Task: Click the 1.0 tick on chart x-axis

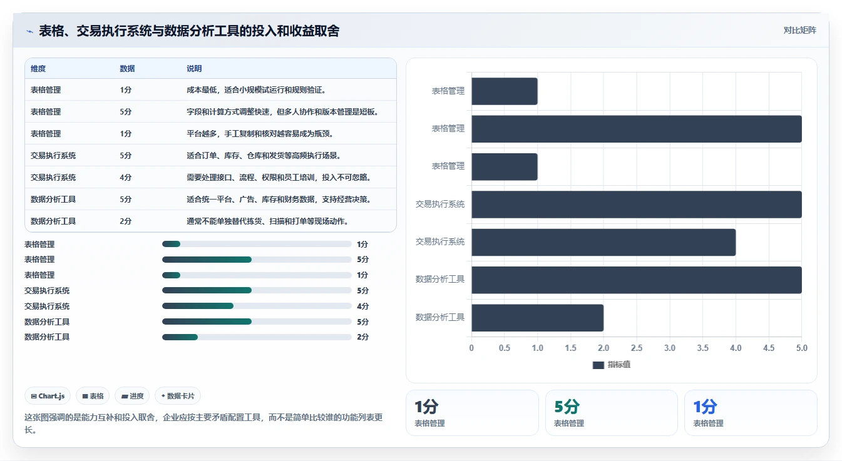Action: tap(537, 348)
